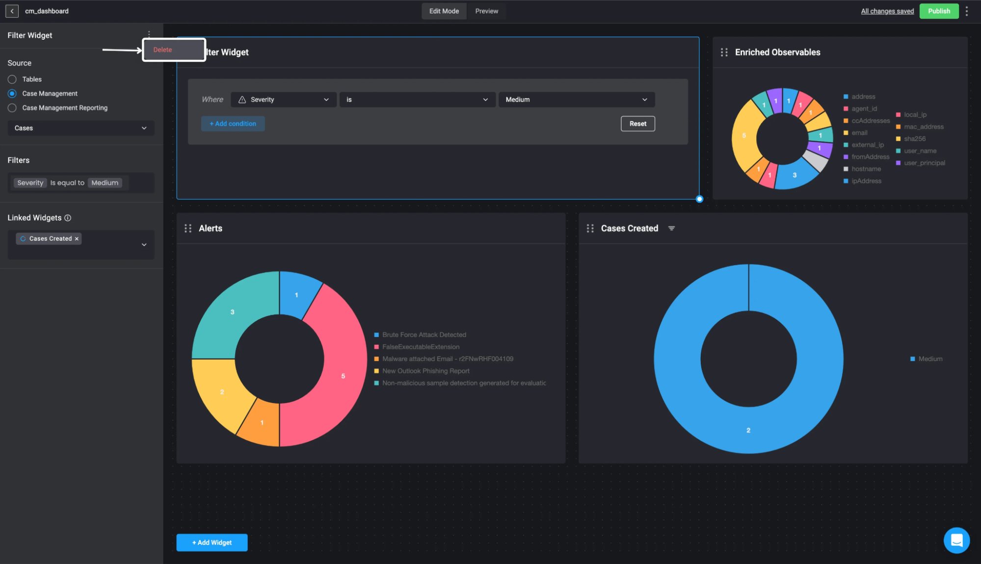The width and height of the screenshot is (981, 564).
Task: Click the Severity warning triangle icon
Action: coord(242,100)
